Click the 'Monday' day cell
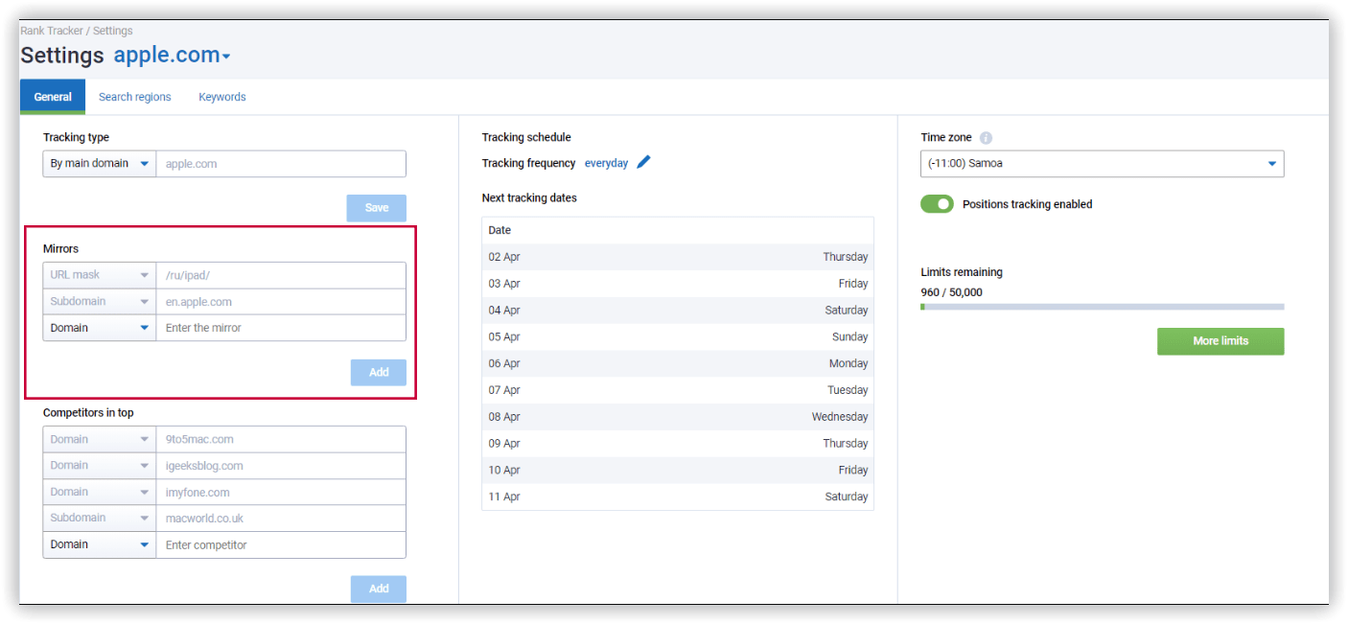 [848, 363]
